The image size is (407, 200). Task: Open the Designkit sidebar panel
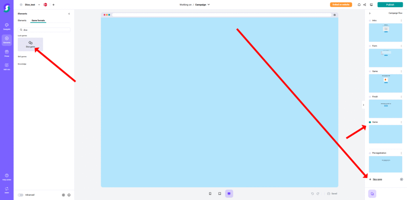(7, 26)
